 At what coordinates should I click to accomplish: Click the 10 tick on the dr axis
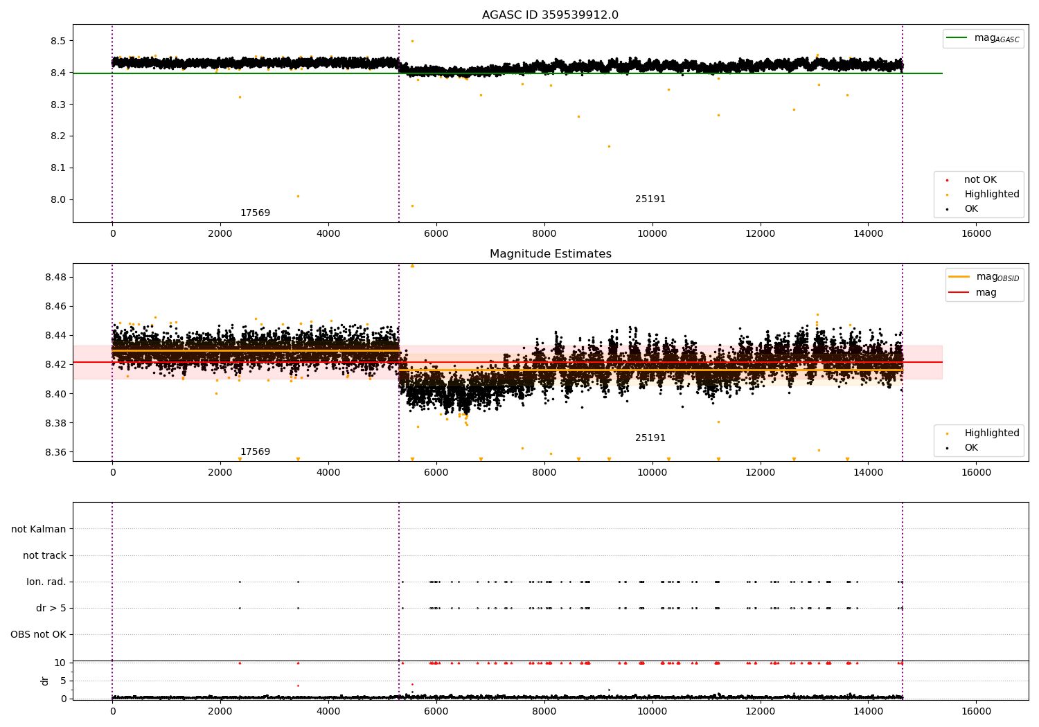coord(60,663)
